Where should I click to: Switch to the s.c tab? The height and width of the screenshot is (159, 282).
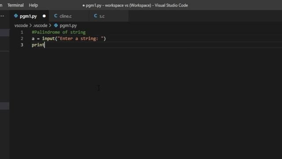[109, 16]
